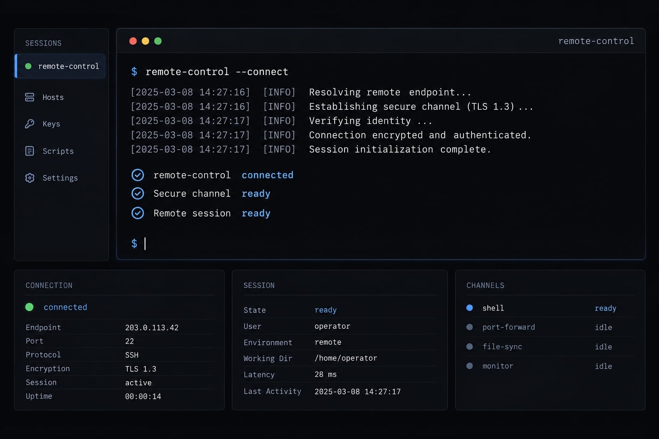
Task: Click the 'remote-control --connect' command line
Action: tap(217, 72)
